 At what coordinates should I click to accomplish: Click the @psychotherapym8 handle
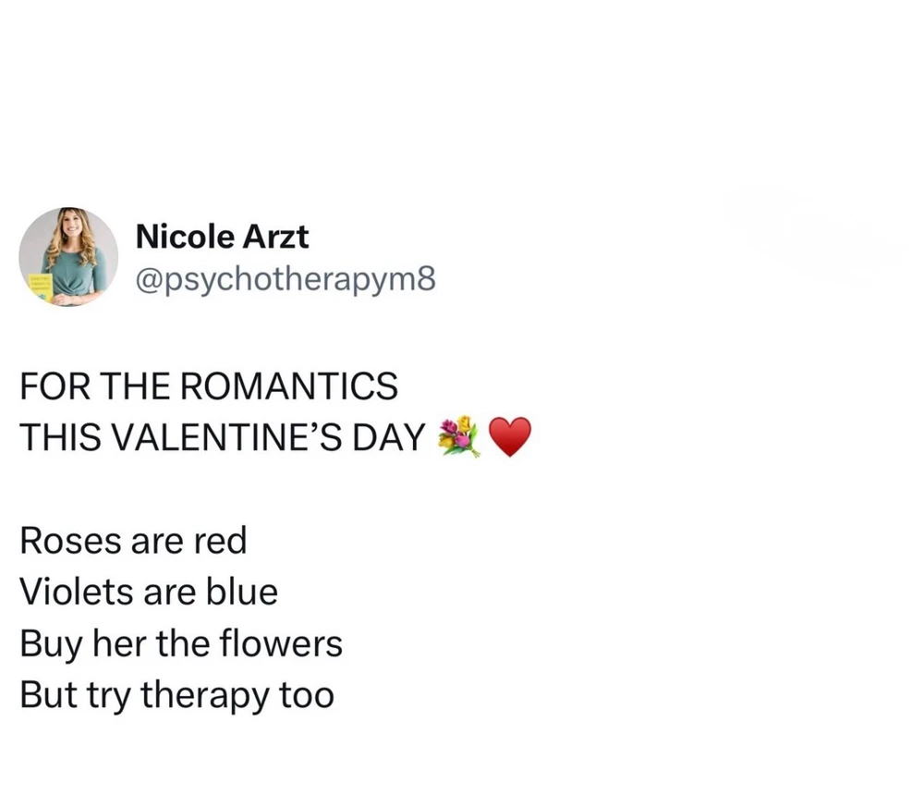point(285,277)
